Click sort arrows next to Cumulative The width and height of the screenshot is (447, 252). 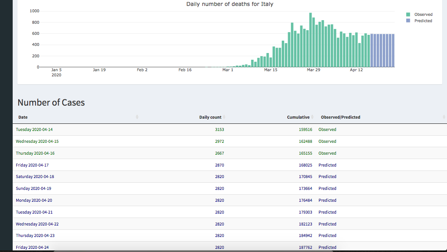[312, 117]
